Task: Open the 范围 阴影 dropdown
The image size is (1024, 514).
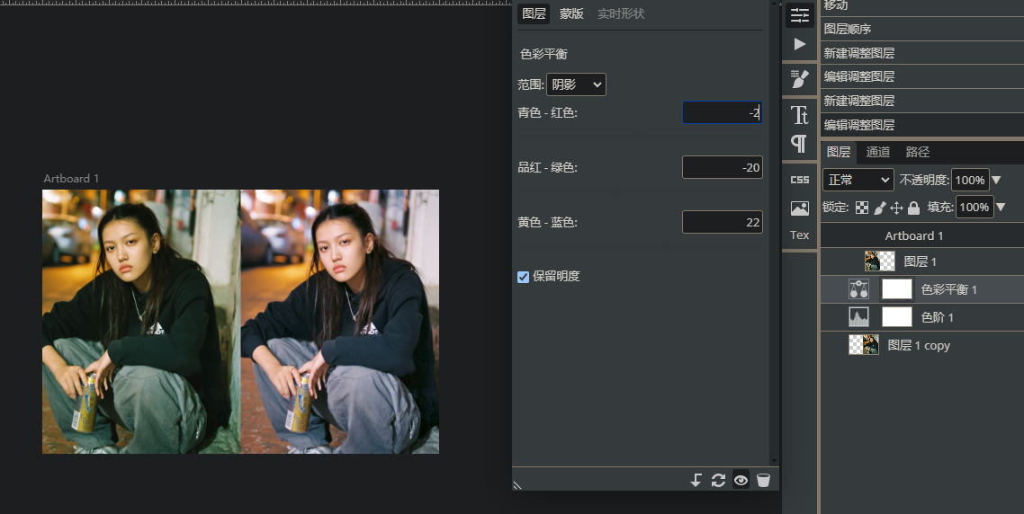Action: [x=576, y=84]
